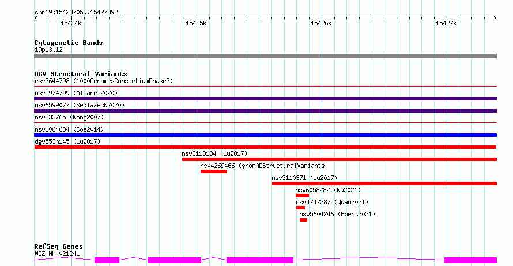Image resolution: width=513 pixels, height=266 pixels.
Task: Click the 19p13.12 band label
Action: pos(48,50)
